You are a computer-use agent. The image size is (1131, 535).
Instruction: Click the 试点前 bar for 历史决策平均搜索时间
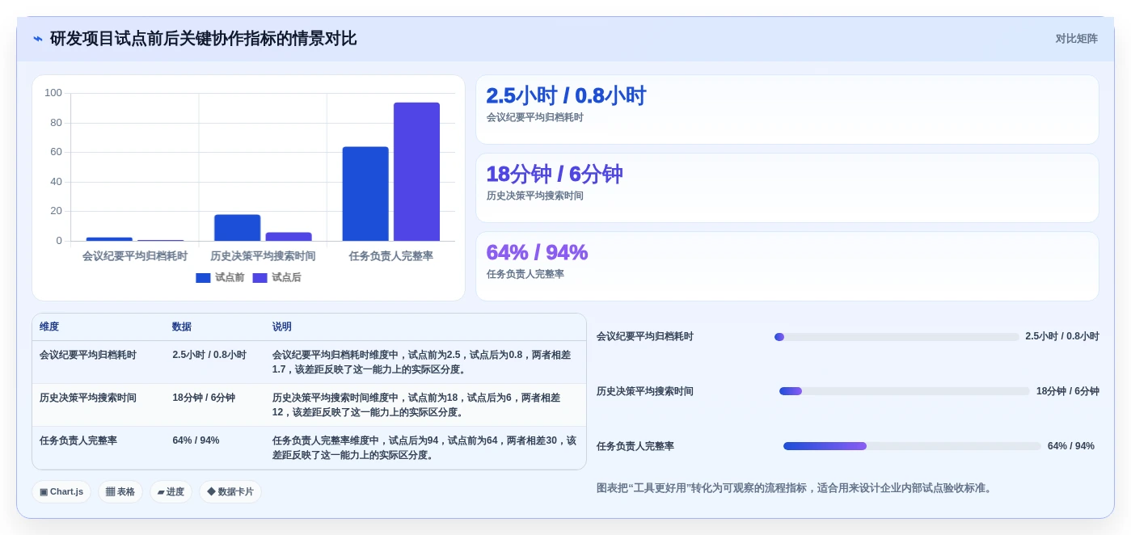pyautogui.click(x=237, y=228)
